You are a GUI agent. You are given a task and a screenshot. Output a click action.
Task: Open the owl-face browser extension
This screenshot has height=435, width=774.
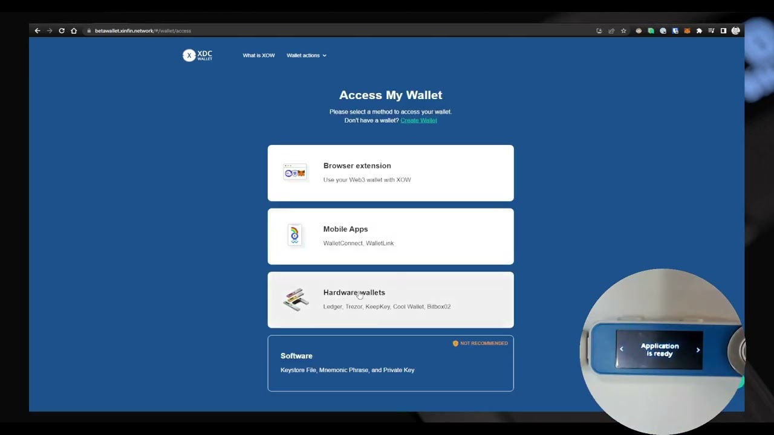pos(639,31)
